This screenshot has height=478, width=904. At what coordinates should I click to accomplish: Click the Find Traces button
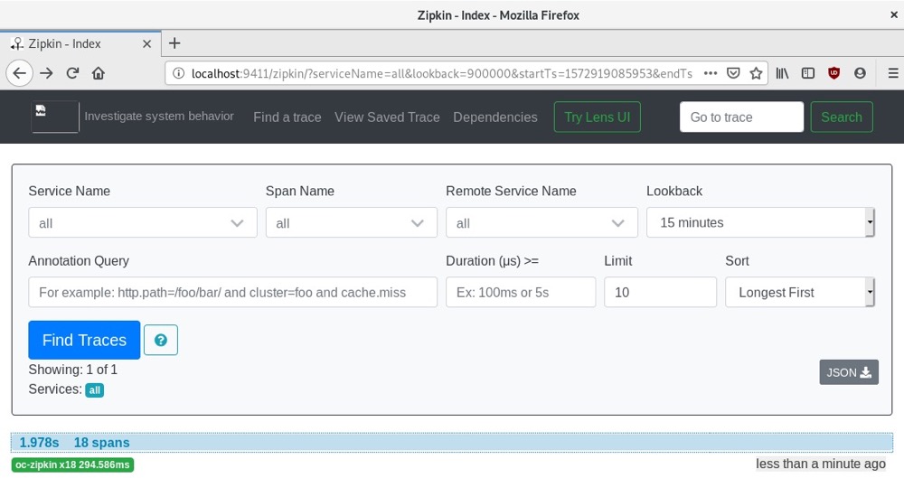[84, 340]
